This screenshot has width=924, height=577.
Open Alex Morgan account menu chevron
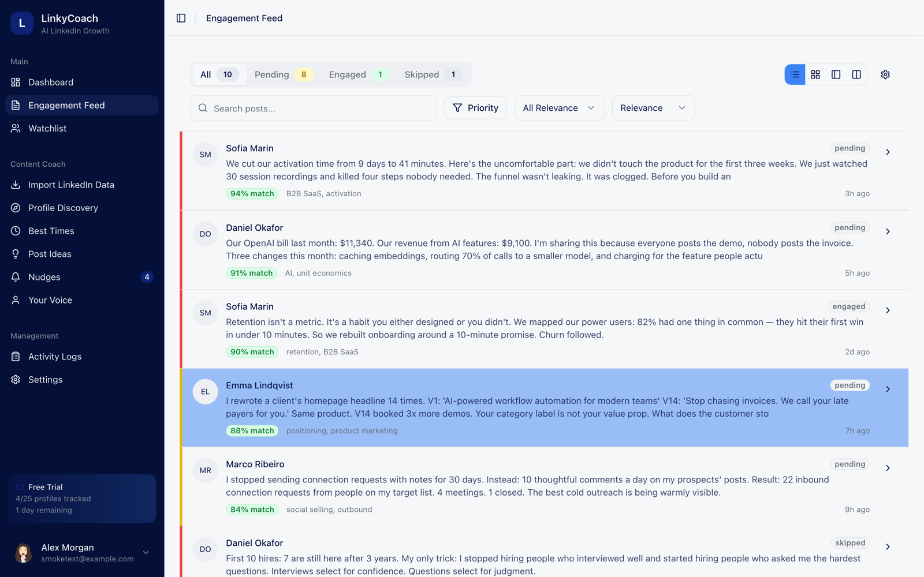(146, 553)
